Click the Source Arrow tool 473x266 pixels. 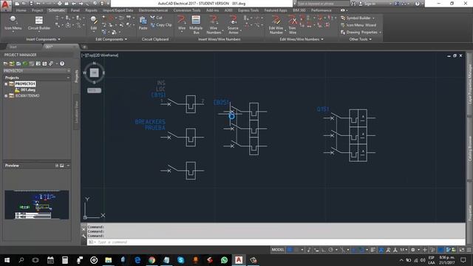[x=233, y=24]
